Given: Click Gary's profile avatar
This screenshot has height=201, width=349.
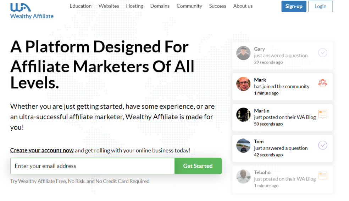Looking at the screenshot, I should click(x=243, y=53).
